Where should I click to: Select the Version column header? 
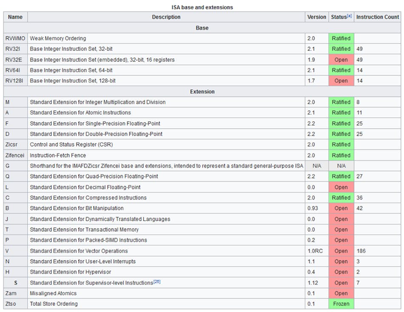(316, 17)
